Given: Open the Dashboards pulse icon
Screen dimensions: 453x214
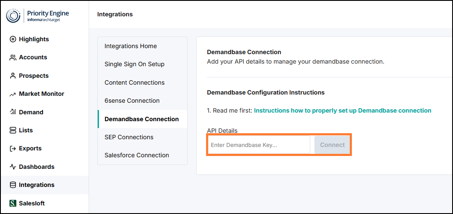Looking at the screenshot, I should click(x=13, y=167).
